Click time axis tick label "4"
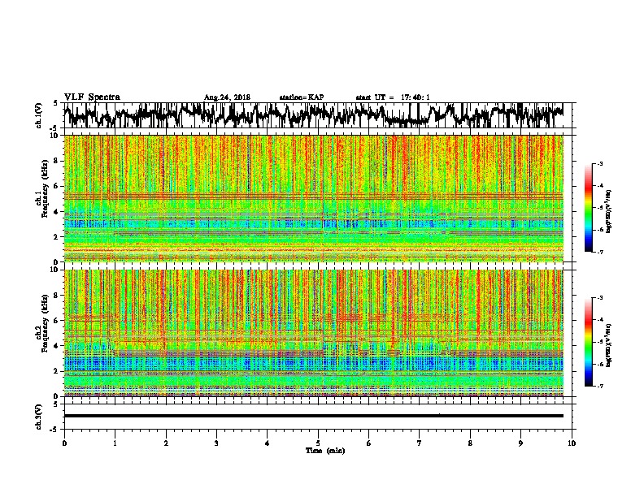The height and width of the screenshot is (497, 644). pos(267,443)
